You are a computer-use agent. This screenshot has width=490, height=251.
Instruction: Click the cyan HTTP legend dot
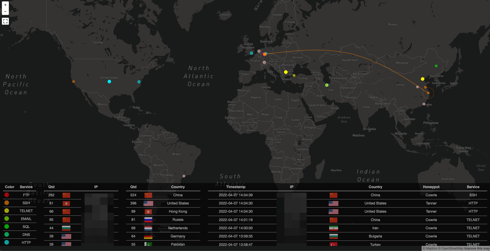click(7, 242)
